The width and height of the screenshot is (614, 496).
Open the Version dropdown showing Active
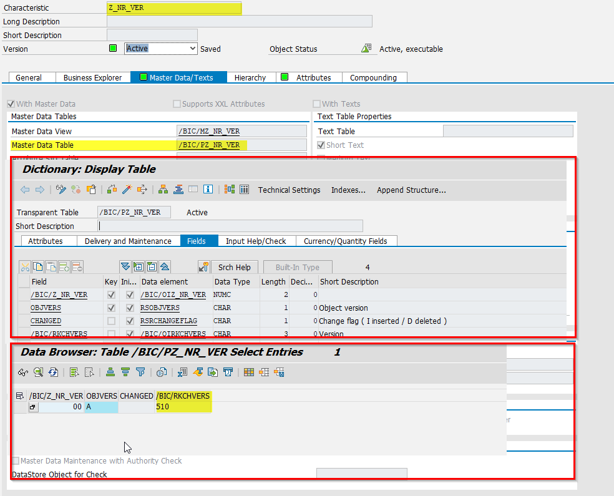click(192, 48)
